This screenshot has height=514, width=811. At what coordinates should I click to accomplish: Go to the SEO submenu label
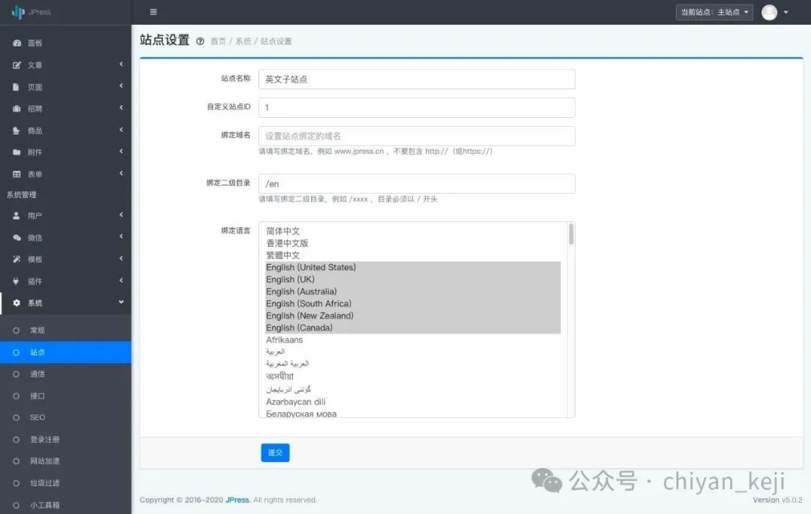pyautogui.click(x=38, y=417)
